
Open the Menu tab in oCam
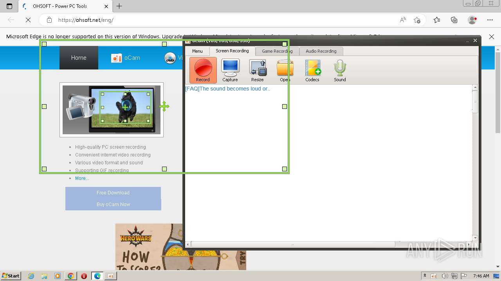click(197, 51)
